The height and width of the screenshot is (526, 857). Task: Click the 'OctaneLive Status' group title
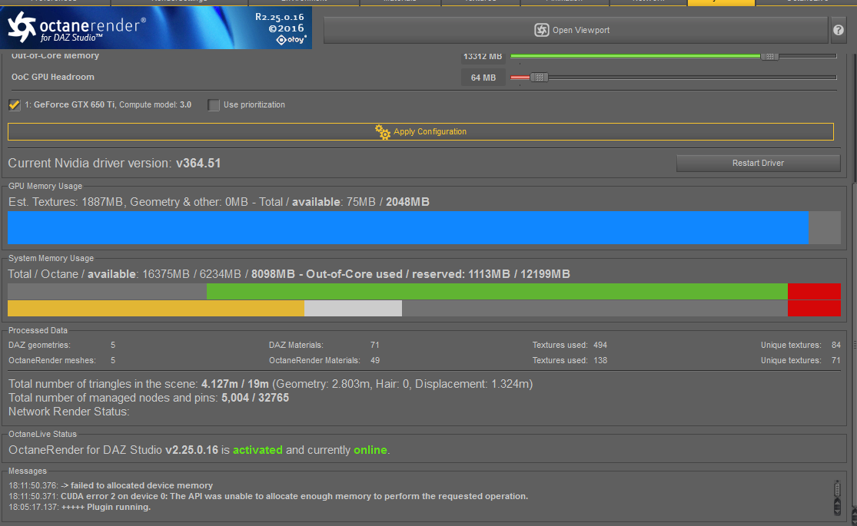pos(42,434)
